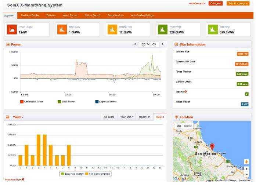Go to next day in Power chart
256x185 pixels.
163,44
